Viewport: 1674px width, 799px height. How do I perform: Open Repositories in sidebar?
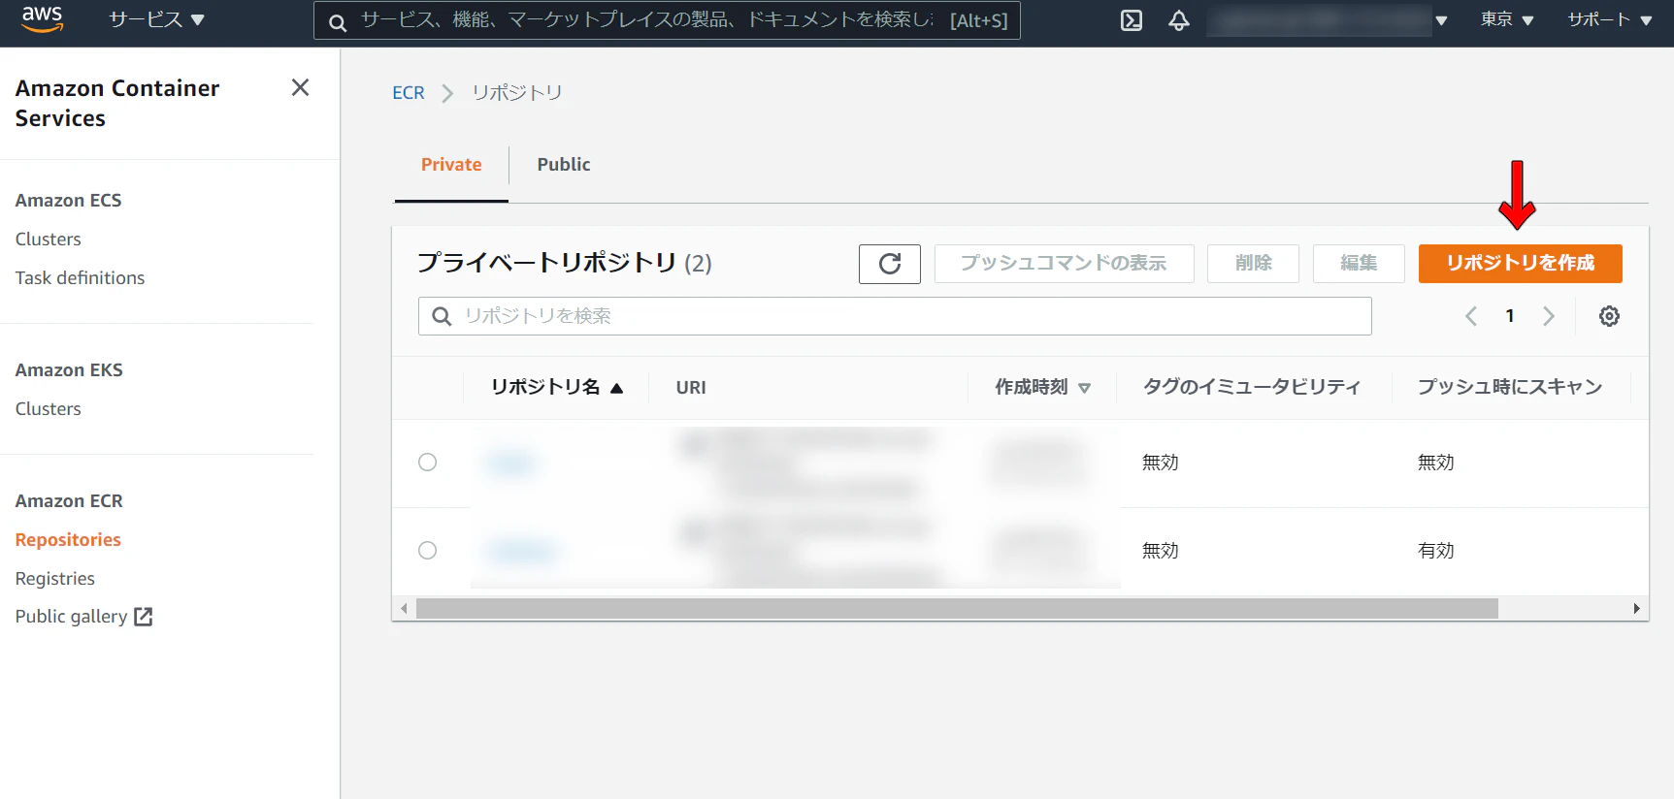tap(68, 540)
